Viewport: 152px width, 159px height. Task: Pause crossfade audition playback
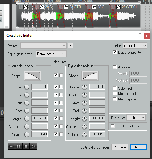tap(19, 147)
